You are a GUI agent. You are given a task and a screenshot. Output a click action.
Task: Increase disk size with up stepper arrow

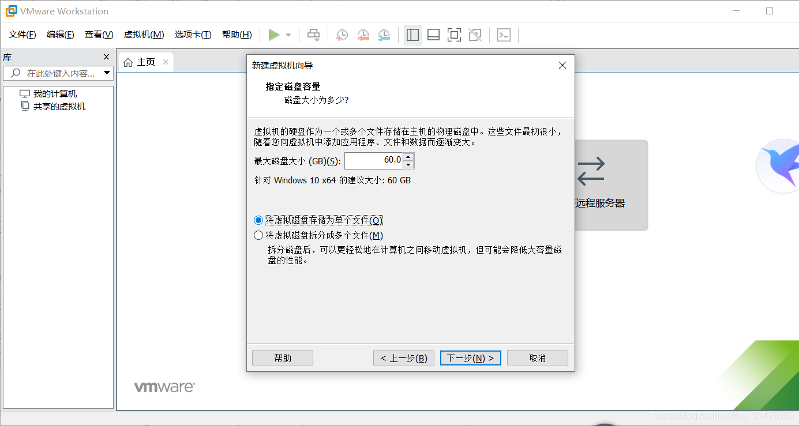coord(408,157)
